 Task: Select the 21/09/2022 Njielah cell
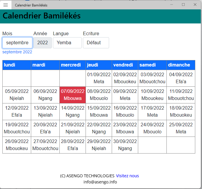point(73,128)
